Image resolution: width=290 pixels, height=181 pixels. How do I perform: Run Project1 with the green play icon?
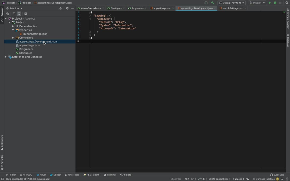coord(270,3)
